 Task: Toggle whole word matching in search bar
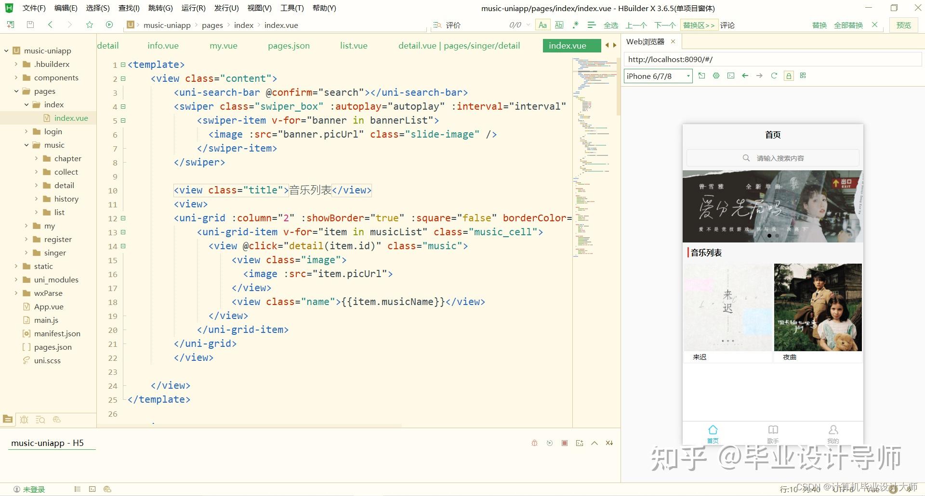tap(559, 25)
